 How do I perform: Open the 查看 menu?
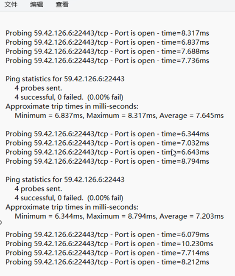point(62,4)
